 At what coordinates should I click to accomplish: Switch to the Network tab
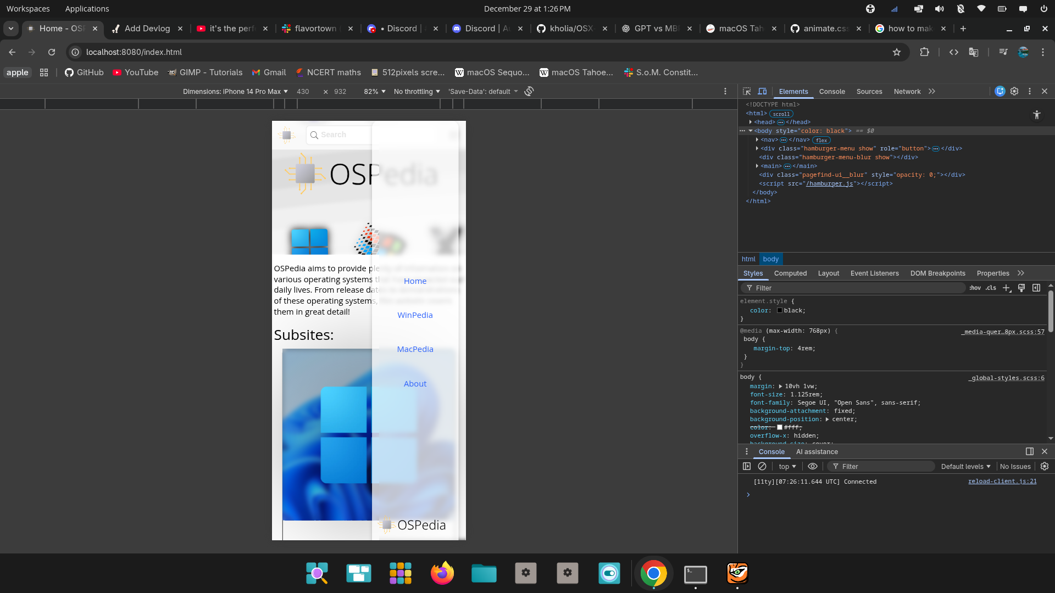[x=907, y=92]
